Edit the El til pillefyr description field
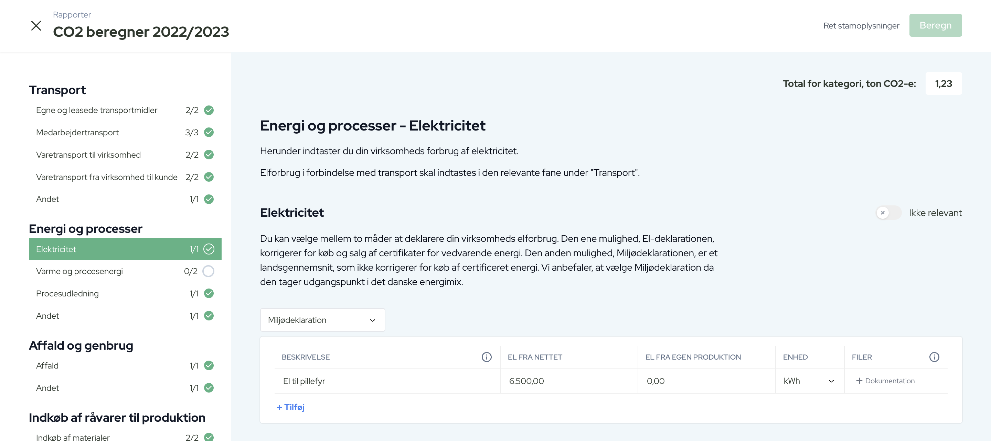This screenshot has width=991, height=441. click(x=387, y=381)
